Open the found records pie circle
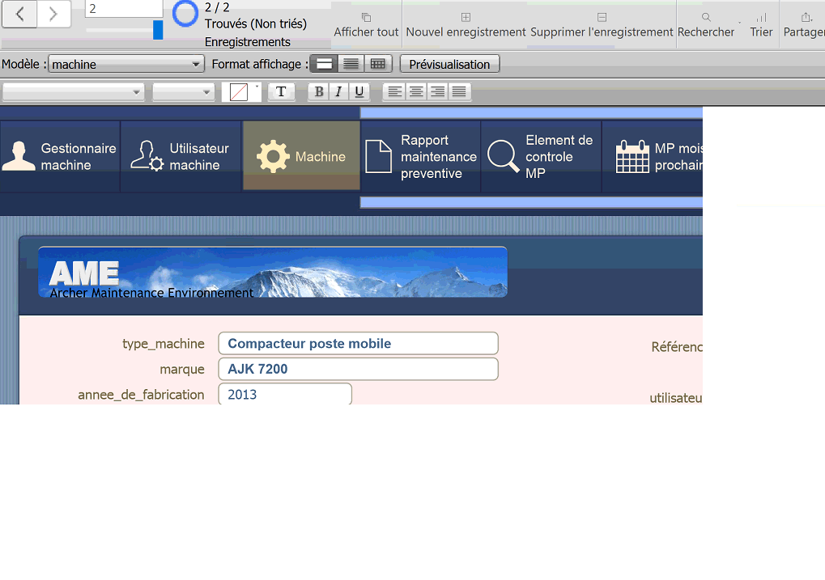825x580 pixels. 185,14
